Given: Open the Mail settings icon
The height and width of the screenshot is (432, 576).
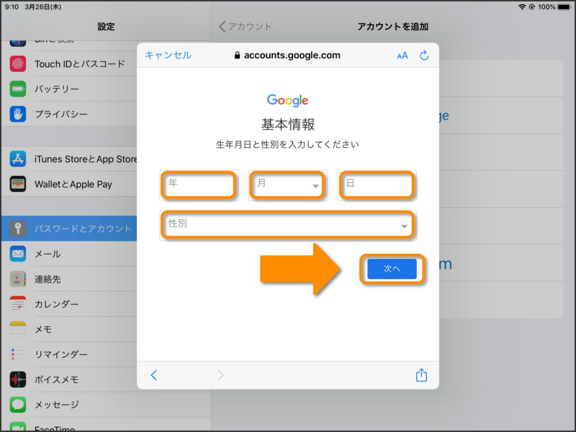Looking at the screenshot, I should tap(18, 254).
